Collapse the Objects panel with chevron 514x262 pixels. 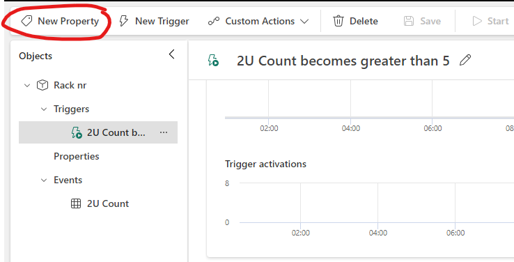coord(172,54)
